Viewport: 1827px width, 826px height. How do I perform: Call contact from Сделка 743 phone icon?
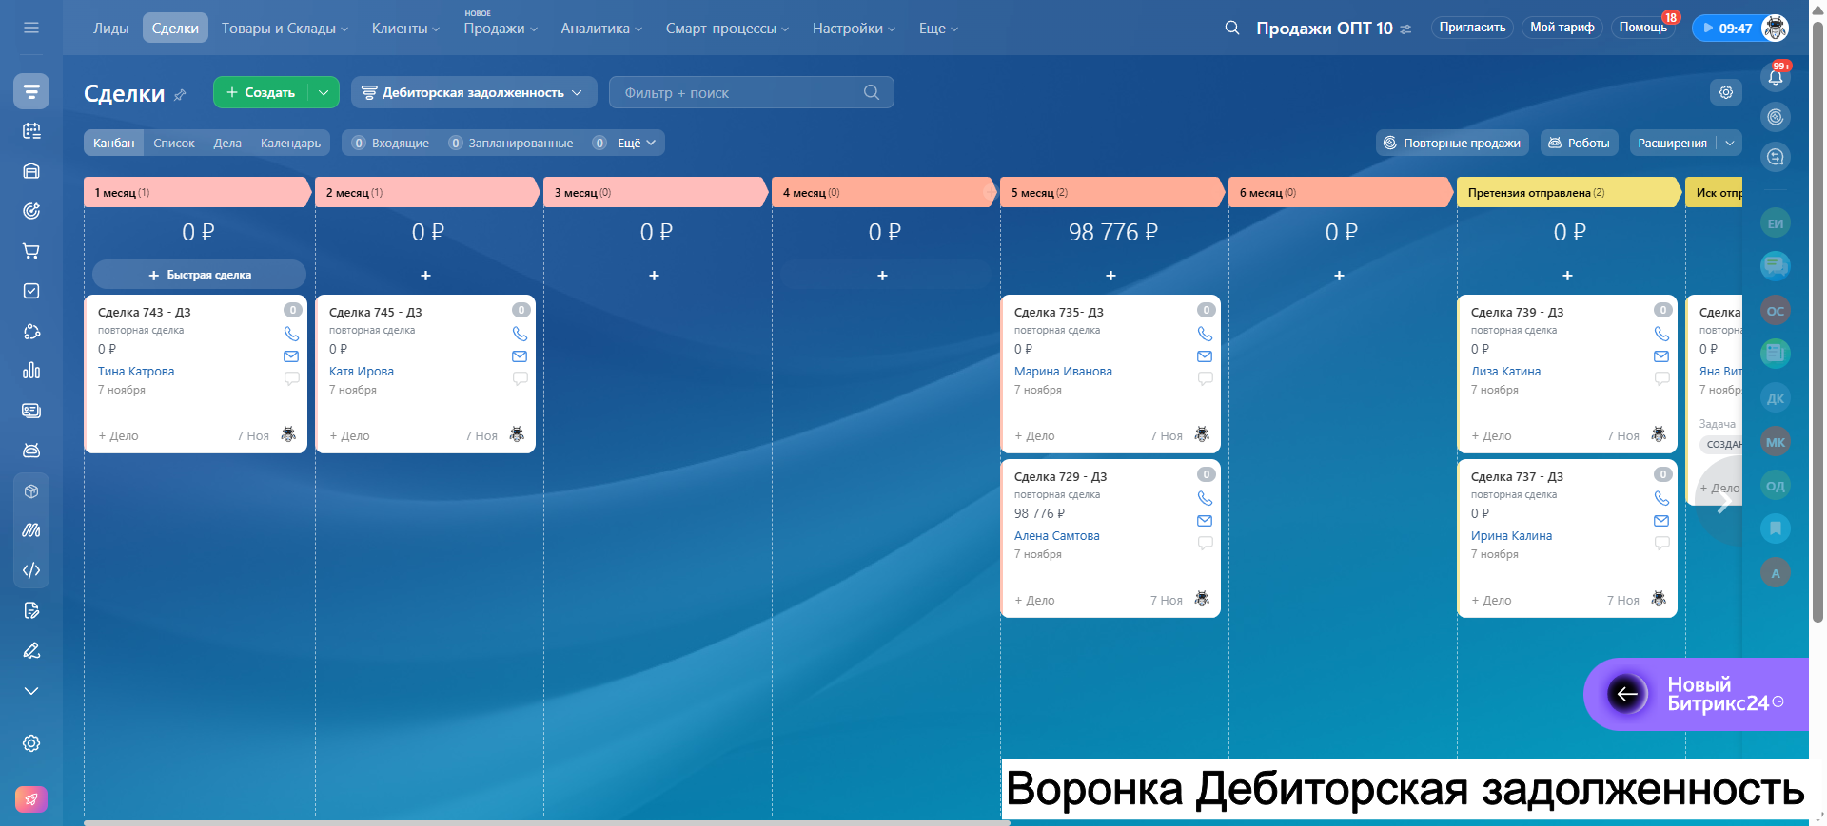291,334
